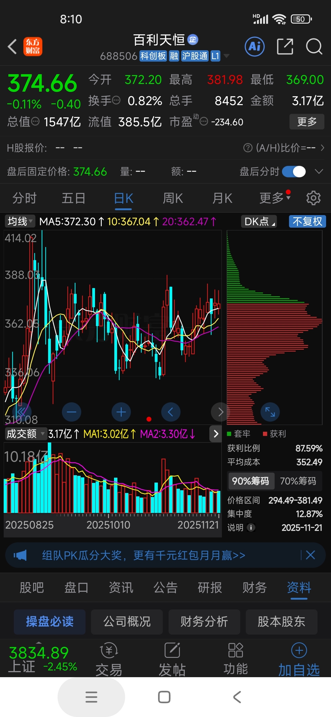This screenshot has width=331, height=717.
Task: Zoom out the K-line chart (minus)
Action: 71,412
